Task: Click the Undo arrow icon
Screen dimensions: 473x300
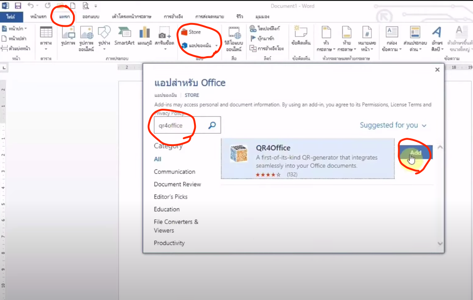Action: point(30,6)
